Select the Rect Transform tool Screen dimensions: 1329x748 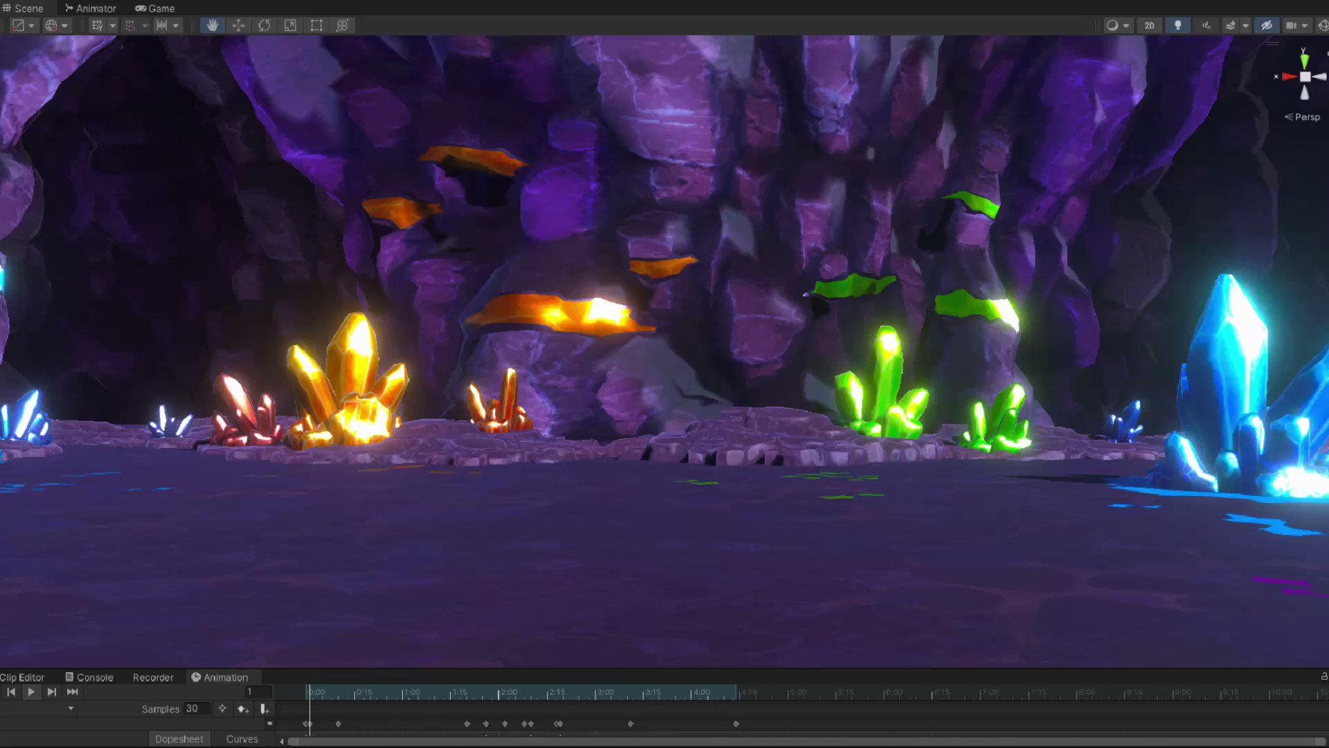tap(316, 26)
